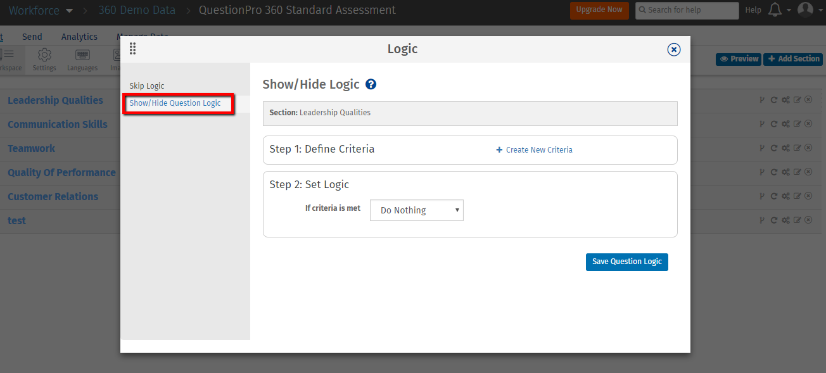The image size is (826, 373).
Task: Click the Show/Hide Logic help question icon
Action: click(x=371, y=84)
